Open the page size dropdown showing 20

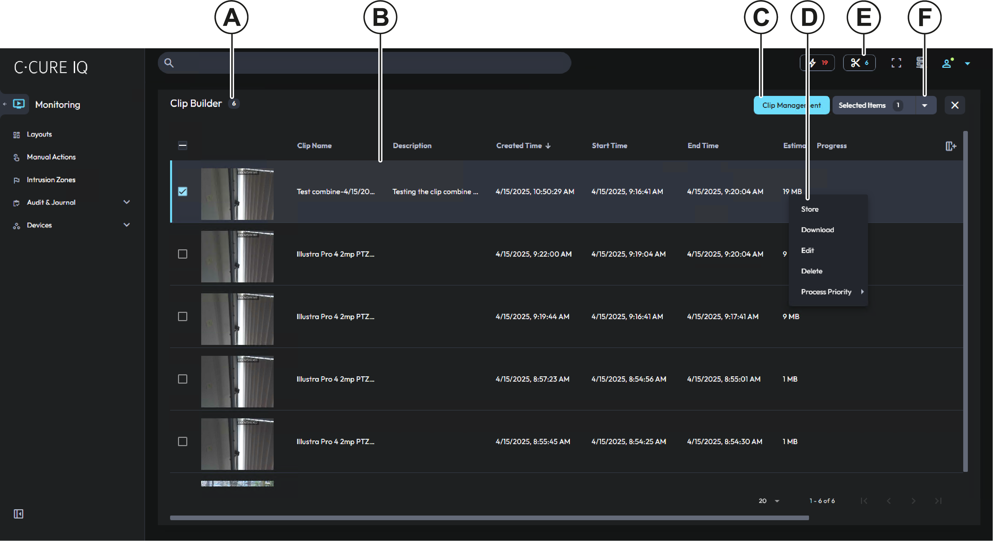click(769, 501)
